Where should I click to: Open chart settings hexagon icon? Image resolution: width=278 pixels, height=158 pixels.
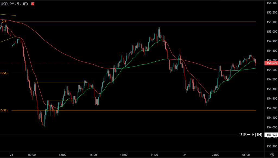pyautogui.click(x=271, y=155)
